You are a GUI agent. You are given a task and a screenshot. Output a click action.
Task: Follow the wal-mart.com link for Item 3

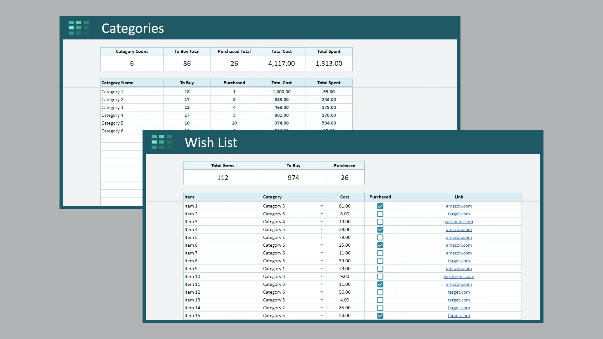click(x=459, y=222)
